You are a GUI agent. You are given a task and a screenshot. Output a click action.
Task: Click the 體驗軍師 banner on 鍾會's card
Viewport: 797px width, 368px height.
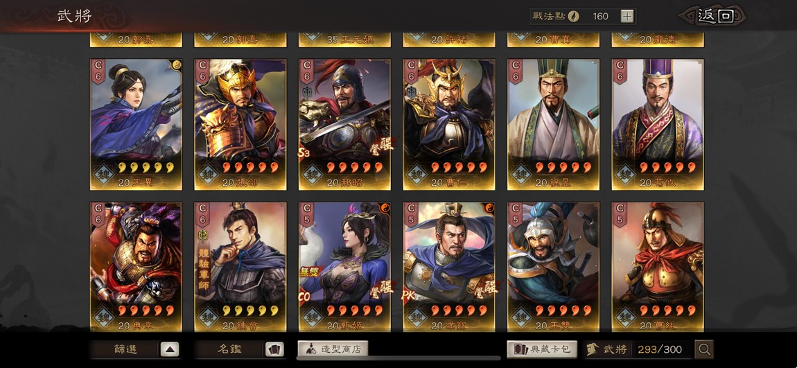(x=202, y=270)
